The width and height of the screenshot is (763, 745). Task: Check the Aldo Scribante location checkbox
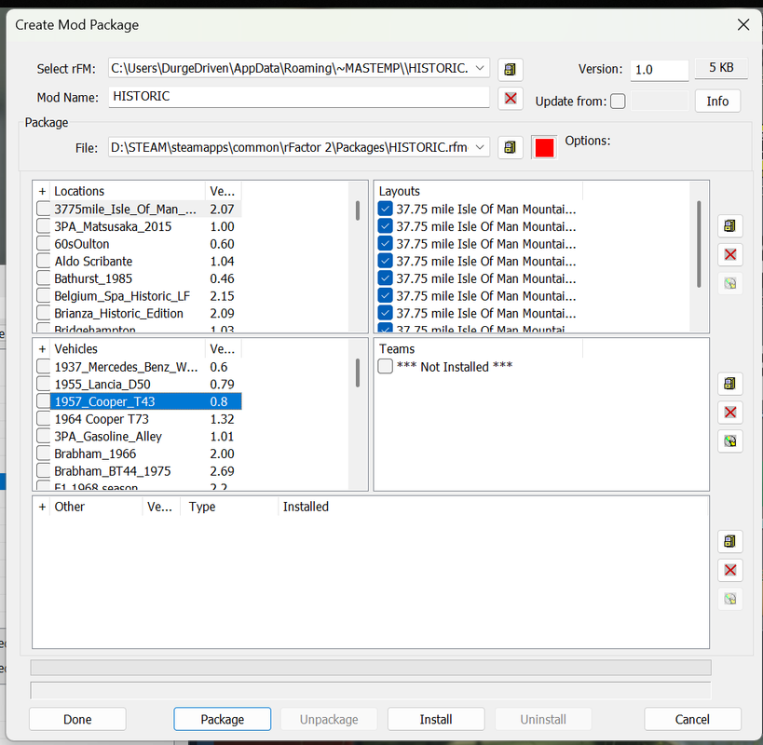click(x=43, y=261)
